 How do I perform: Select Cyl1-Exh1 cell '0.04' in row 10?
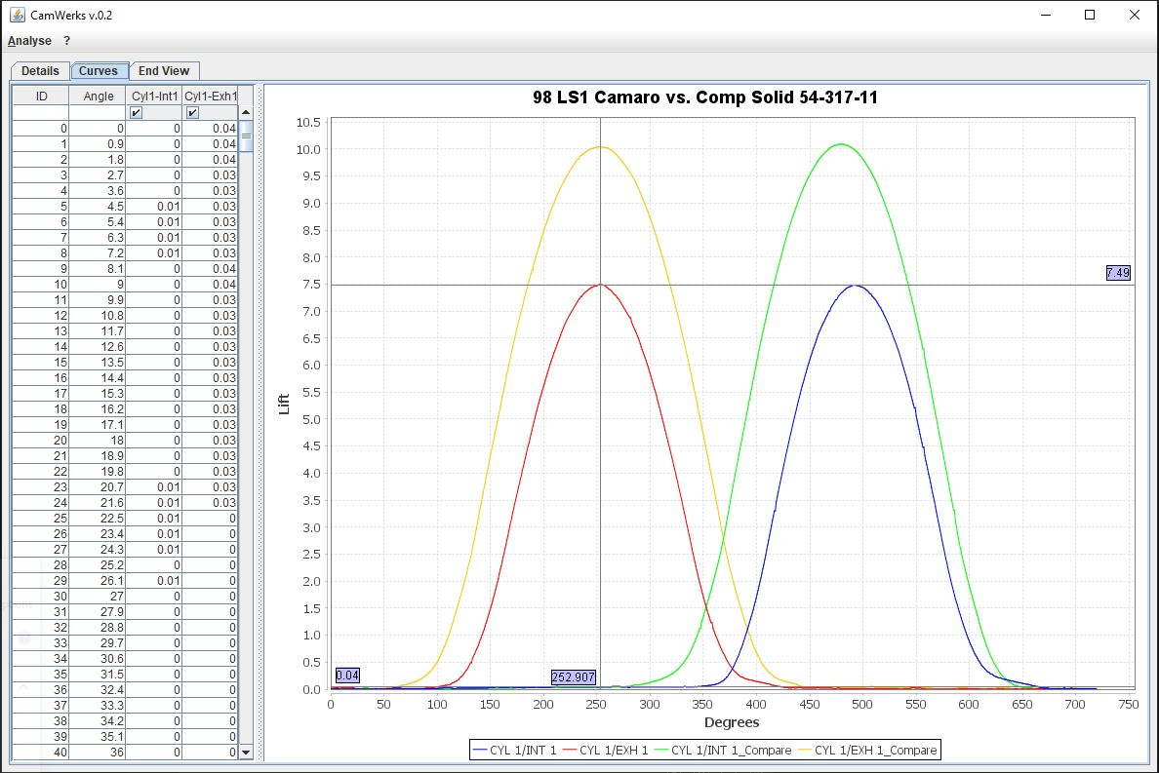[211, 285]
